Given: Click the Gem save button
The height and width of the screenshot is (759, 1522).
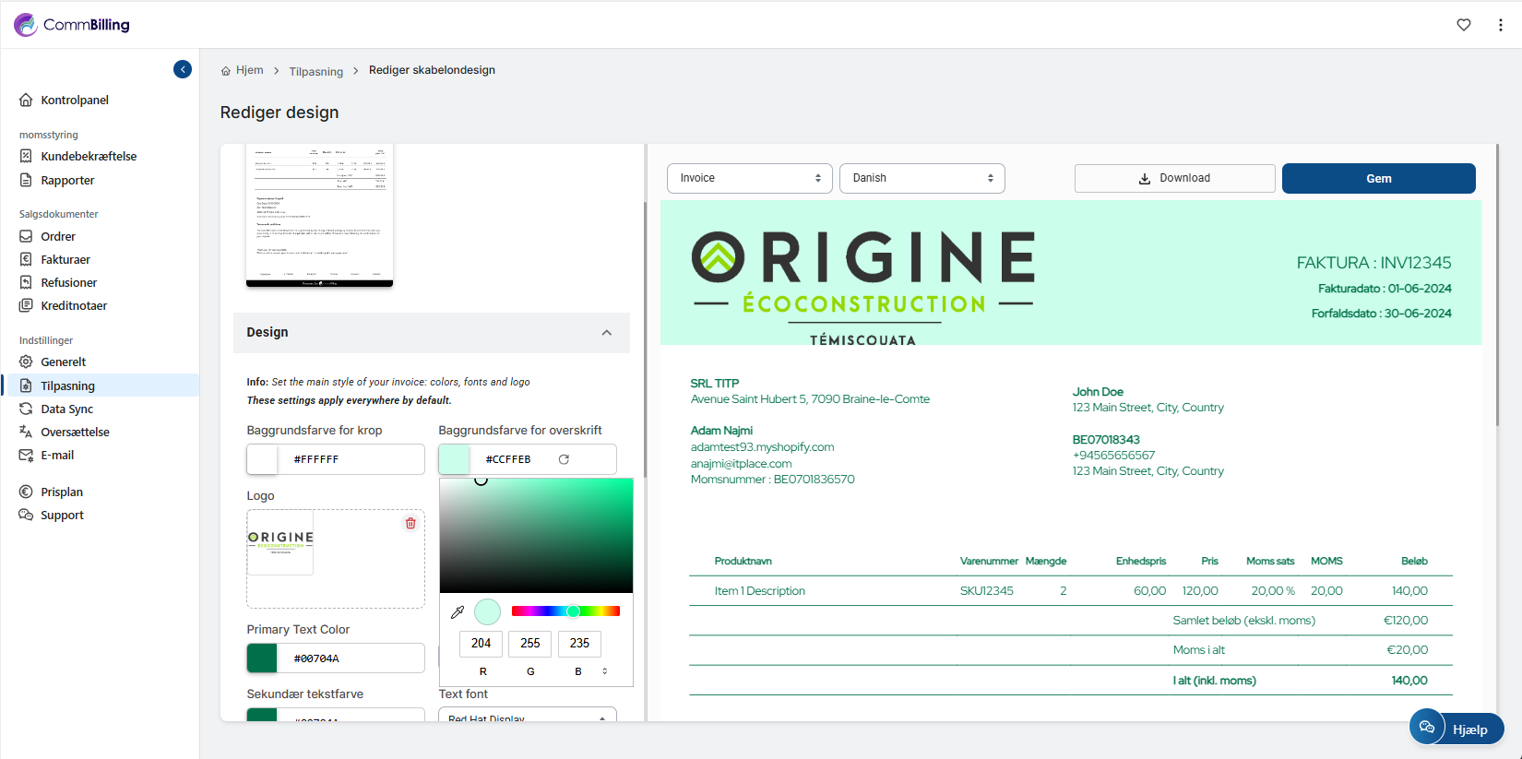Looking at the screenshot, I should pyautogui.click(x=1378, y=178).
